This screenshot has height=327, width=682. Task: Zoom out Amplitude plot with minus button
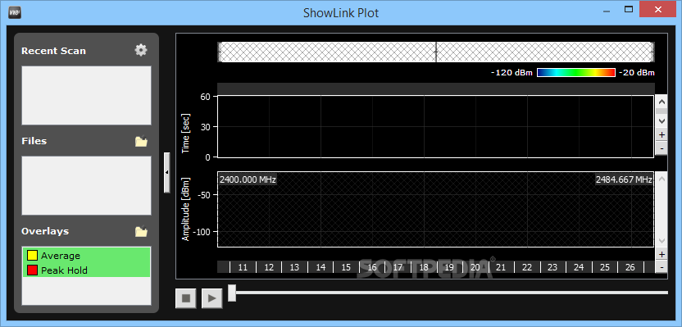(x=662, y=267)
